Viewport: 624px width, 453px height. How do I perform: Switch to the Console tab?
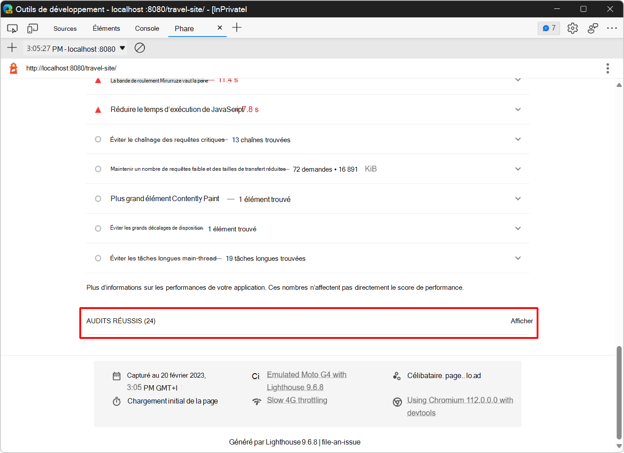147,29
